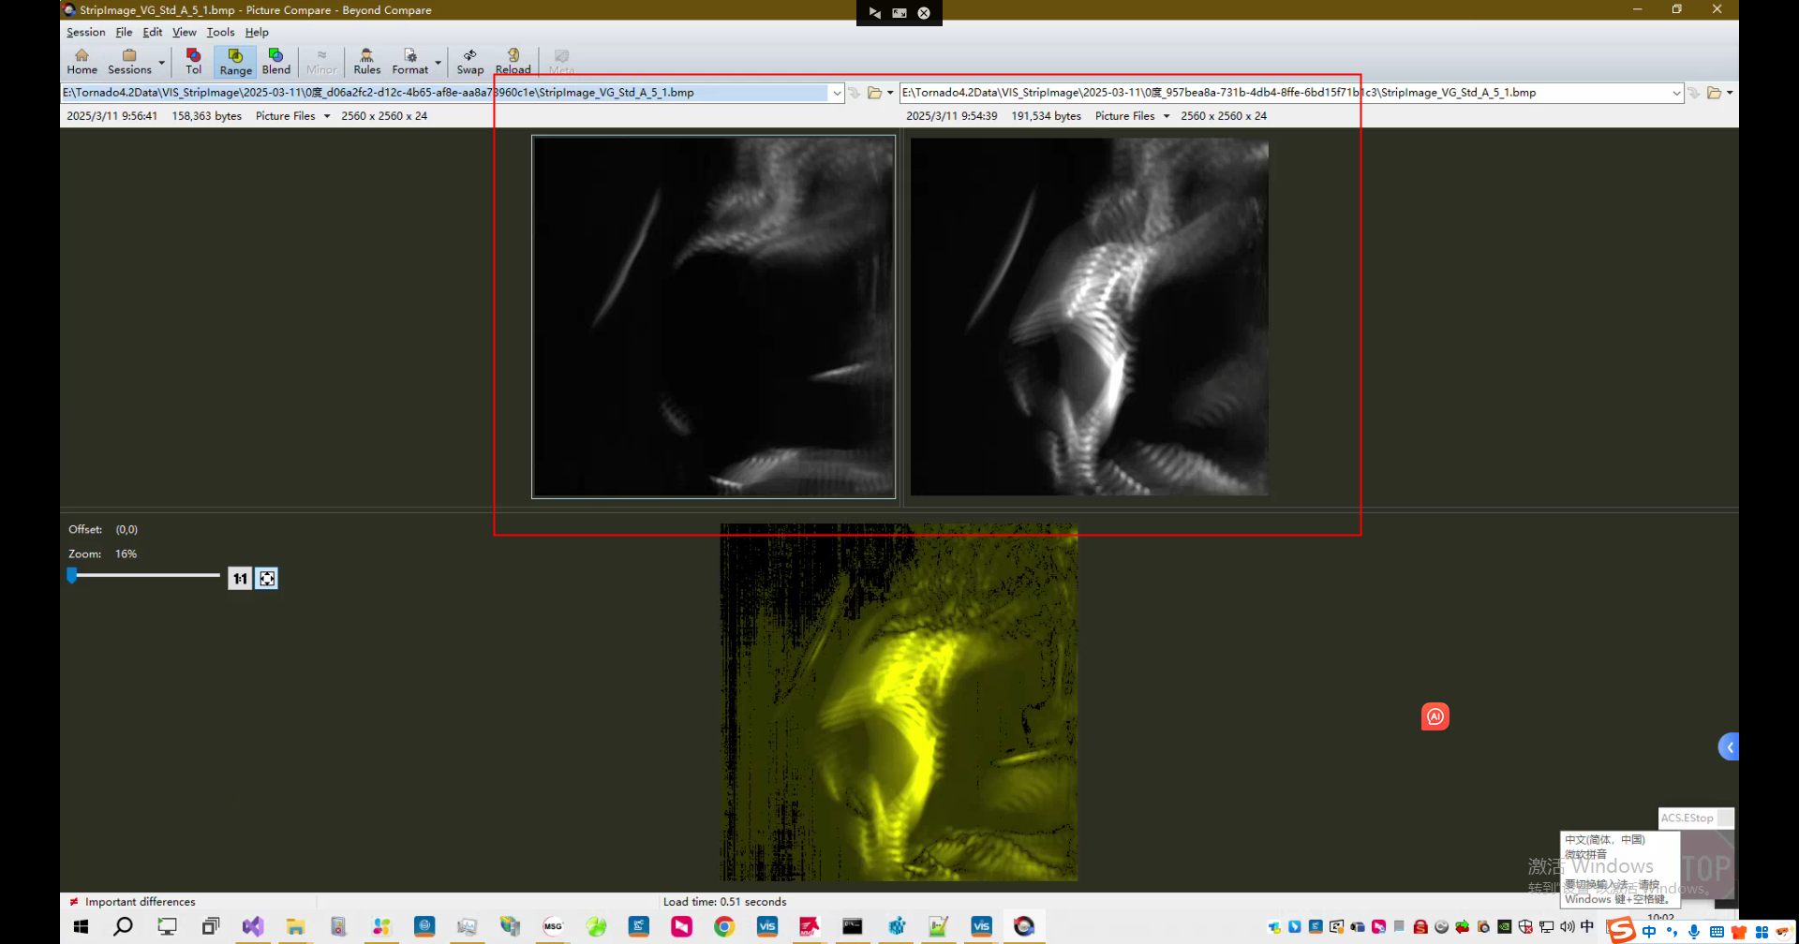Open left Picture Files format dropdown
Image resolution: width=1799 pixels, height=944 pixels.
[x=292, y=116]
